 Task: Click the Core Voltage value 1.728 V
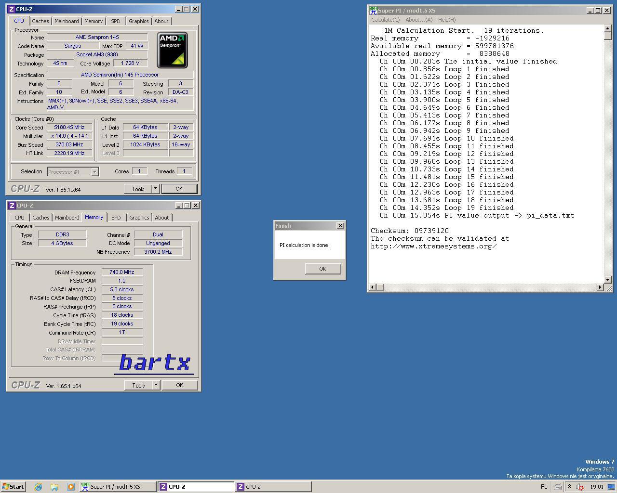click(x=130, y=64)
